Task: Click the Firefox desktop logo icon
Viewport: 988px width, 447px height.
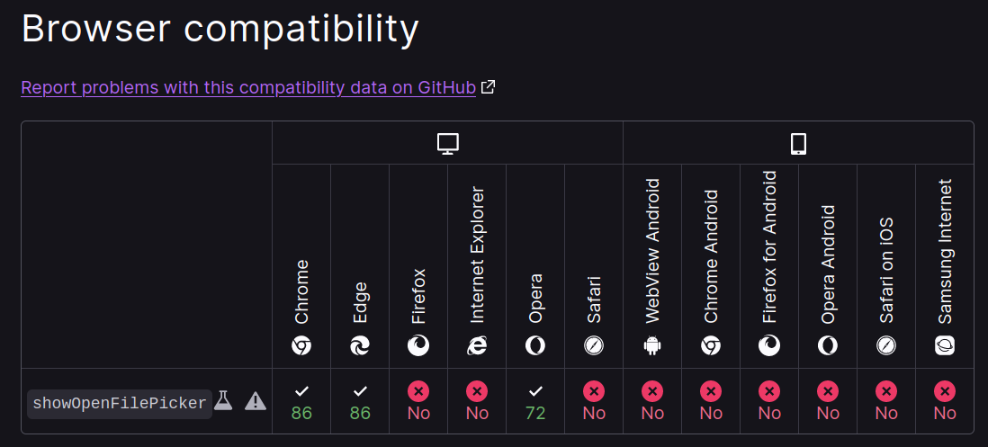Action: click(418, 345)
